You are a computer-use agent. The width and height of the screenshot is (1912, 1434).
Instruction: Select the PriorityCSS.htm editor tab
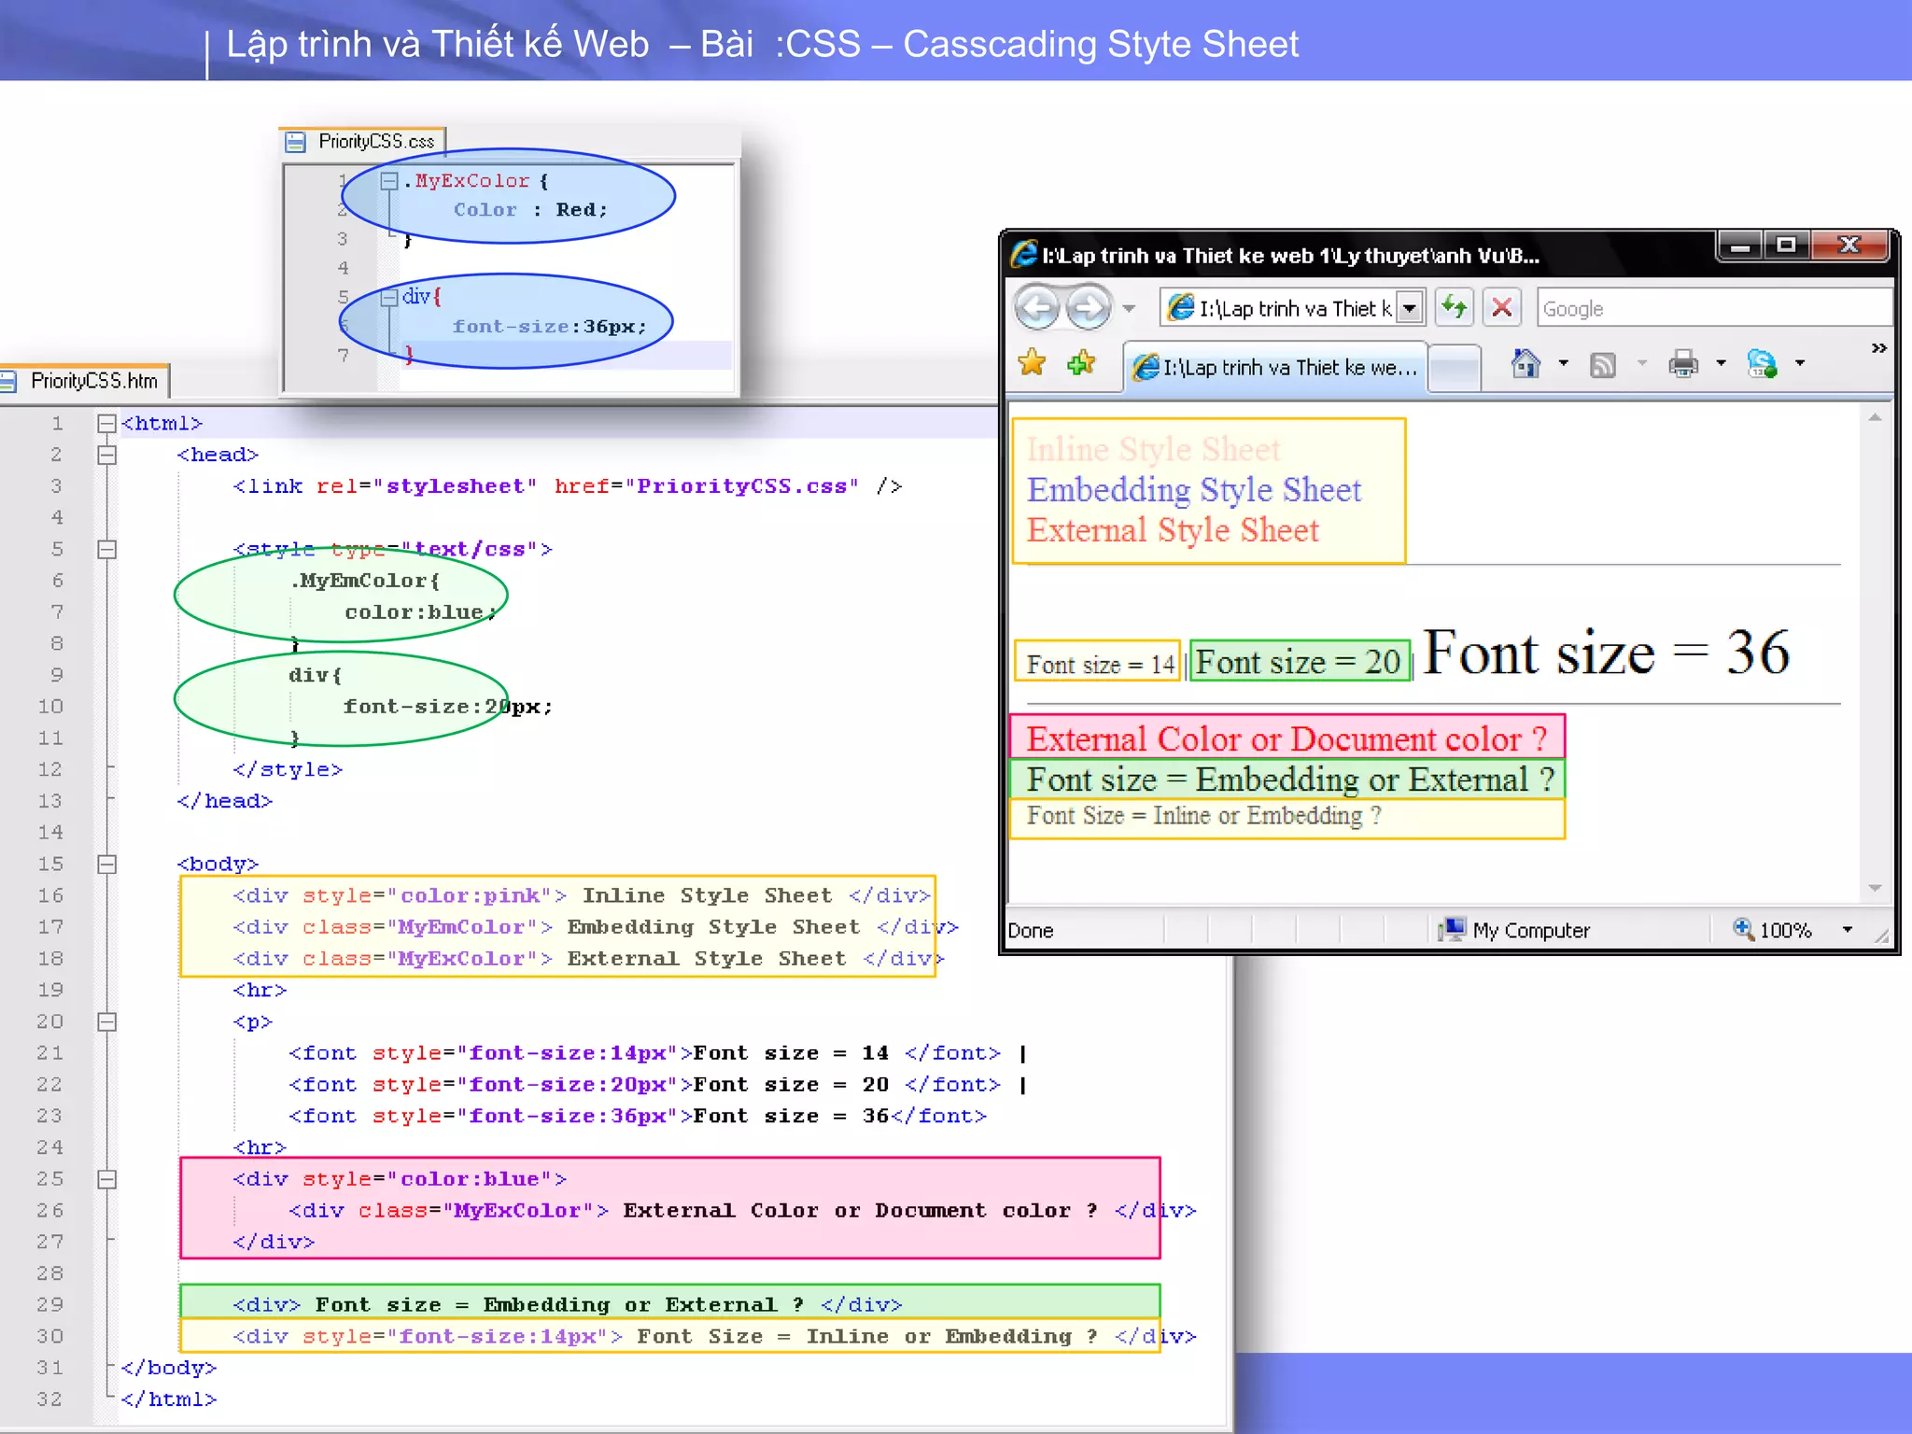pyautogui.click(x=83, y=381)
